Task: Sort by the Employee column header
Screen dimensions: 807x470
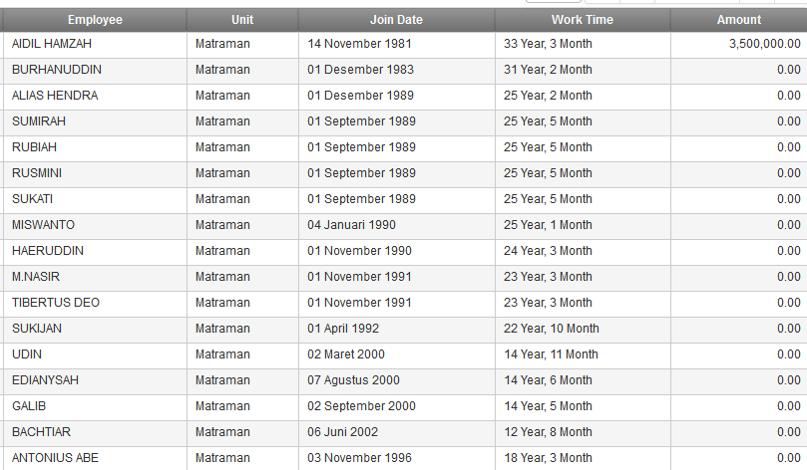Action: 95,20
